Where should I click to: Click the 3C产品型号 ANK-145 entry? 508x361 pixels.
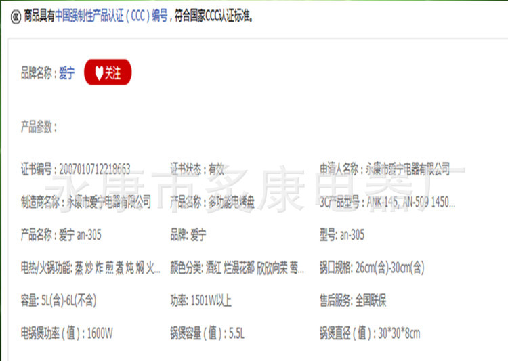(387, 202)
